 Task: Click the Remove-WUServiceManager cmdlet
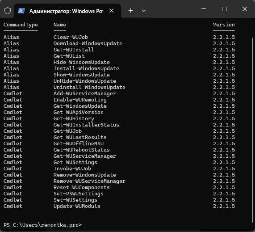coord(89,181)
